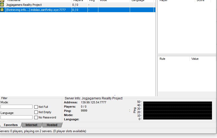Click the Server Info title text
Viewport: 217px width, 138px height.
(94, 98)
